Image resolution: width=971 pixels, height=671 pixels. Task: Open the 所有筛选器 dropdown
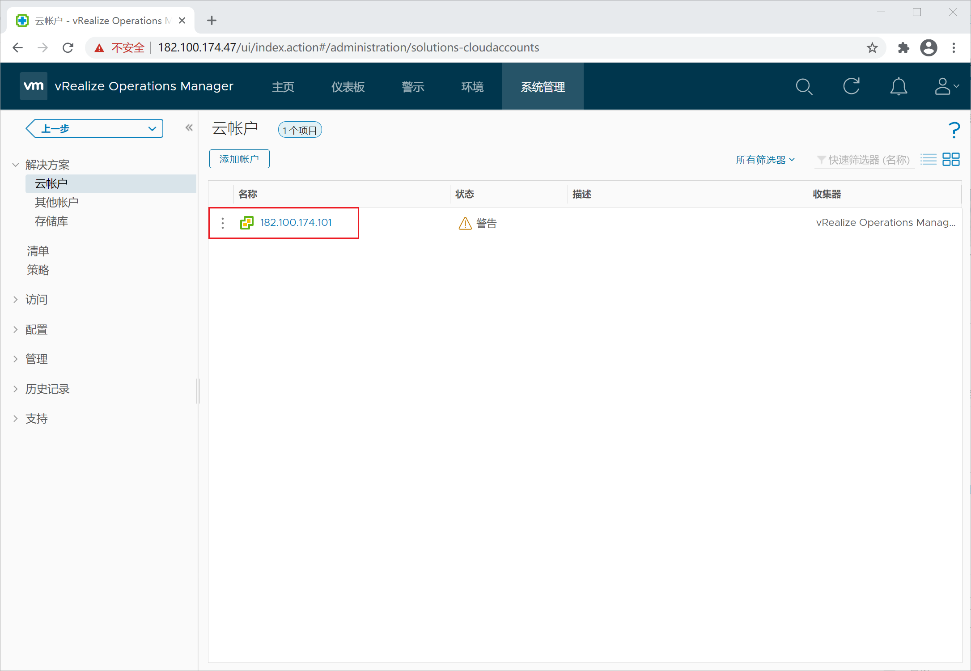click(765, 160)
